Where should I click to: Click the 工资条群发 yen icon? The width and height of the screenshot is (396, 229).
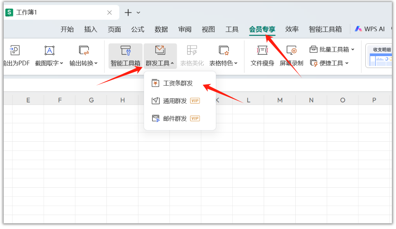click(155, 83)
